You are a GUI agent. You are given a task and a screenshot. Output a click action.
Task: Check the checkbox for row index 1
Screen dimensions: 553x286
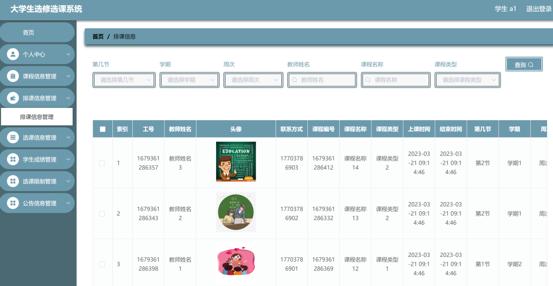coord(102,163)
